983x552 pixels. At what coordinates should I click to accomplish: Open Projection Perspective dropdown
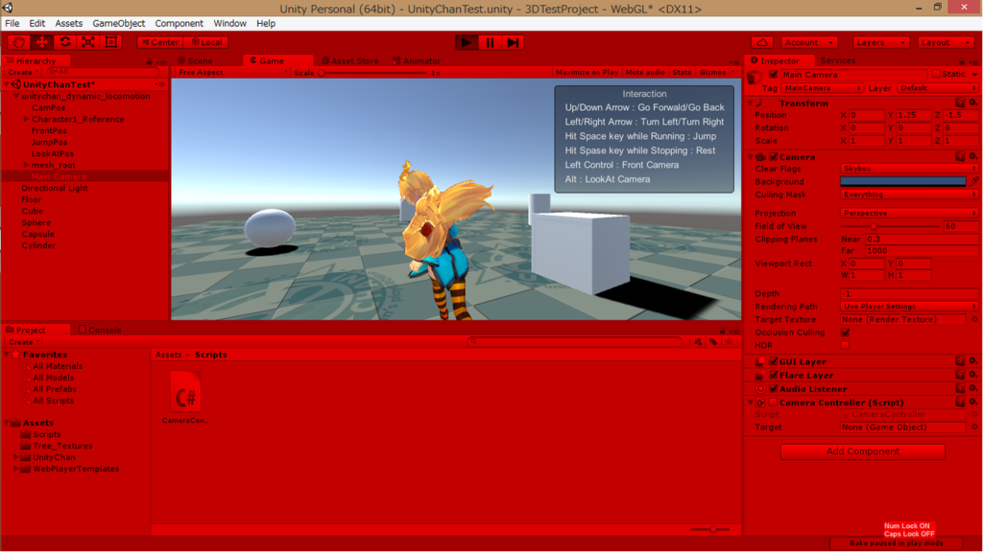pyautogui.click(x=909, y=214)
